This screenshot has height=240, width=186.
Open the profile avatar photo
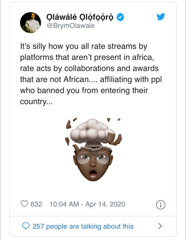[x=30, y=22]
